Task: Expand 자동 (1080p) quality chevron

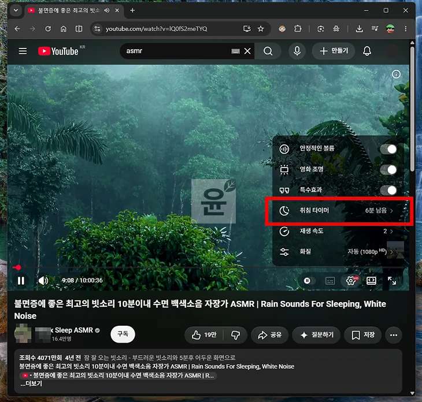Action: tap(391, 252)
